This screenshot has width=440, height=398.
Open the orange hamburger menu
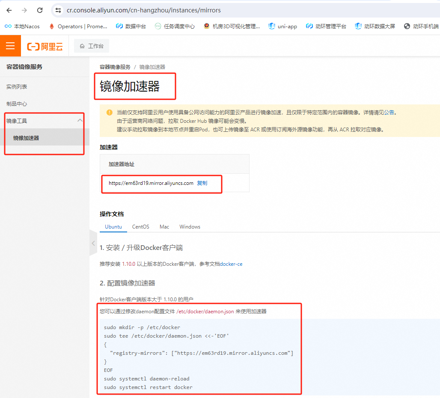coord(10,46)
